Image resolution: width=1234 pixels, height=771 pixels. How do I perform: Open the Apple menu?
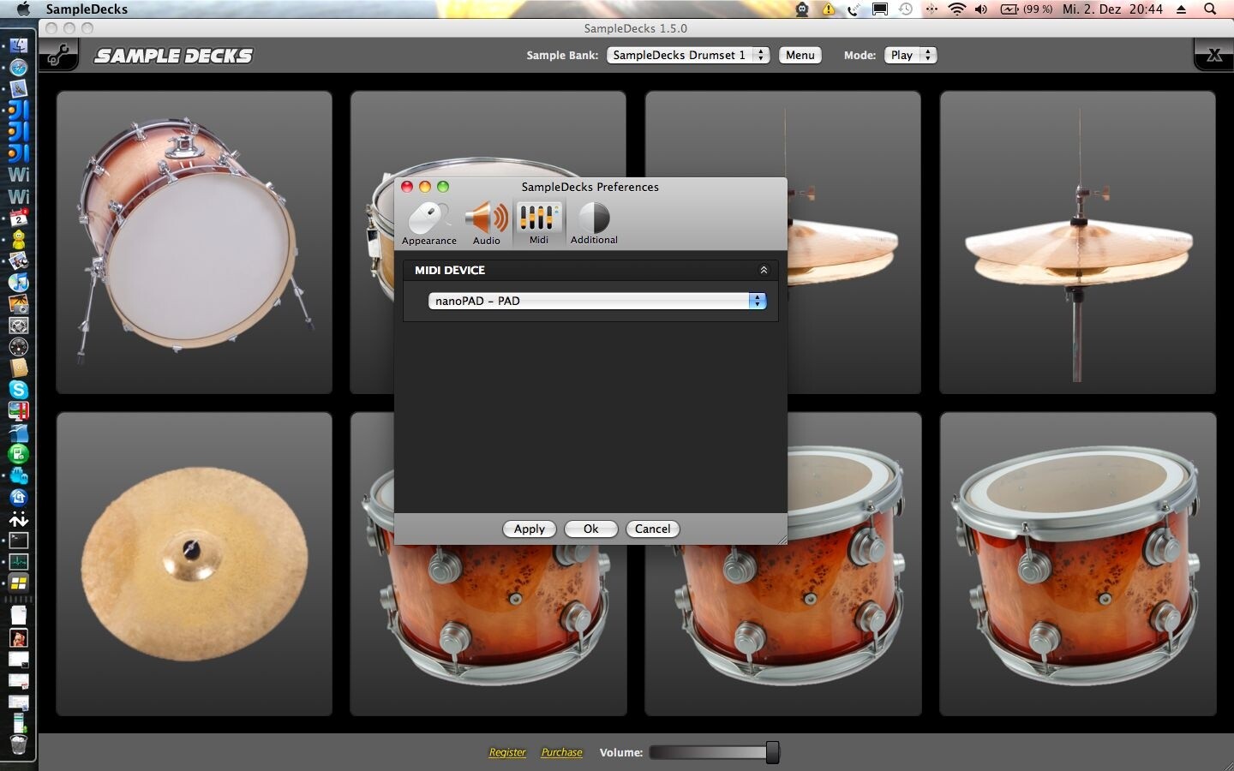[x=23, y=9]
